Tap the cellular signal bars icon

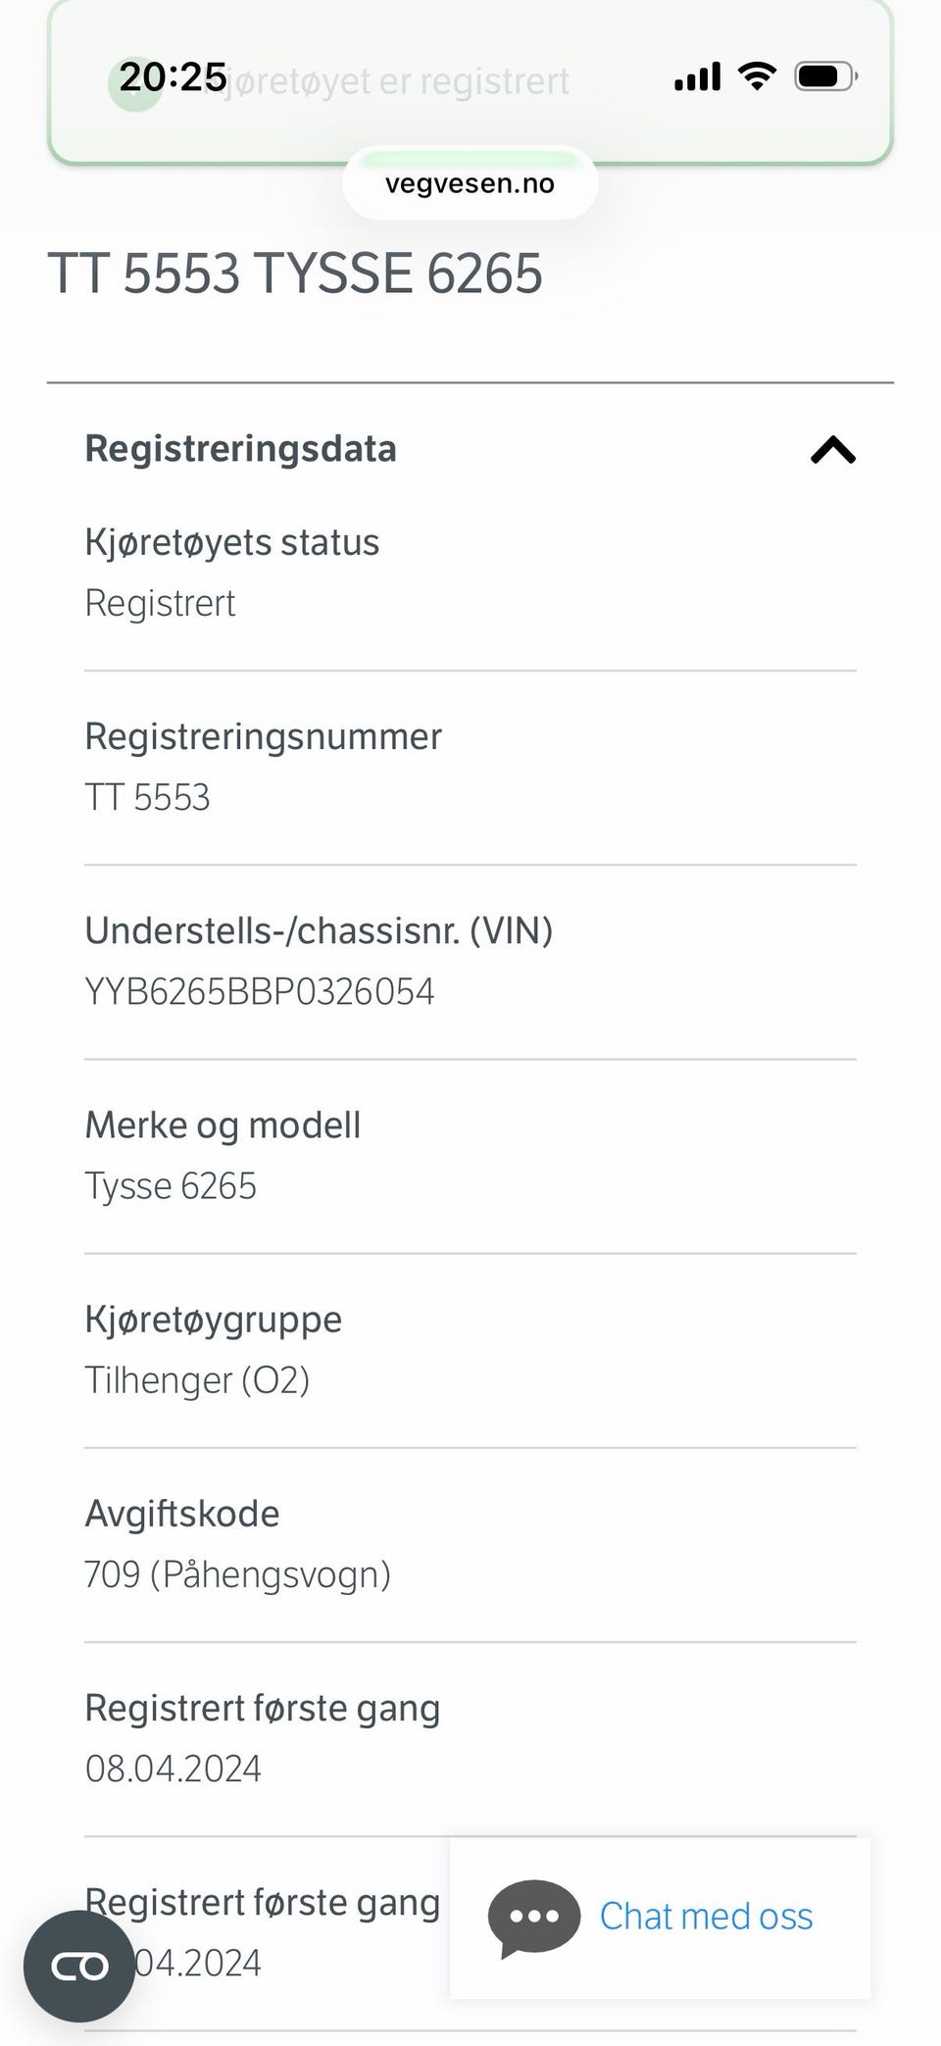(697, 75)
